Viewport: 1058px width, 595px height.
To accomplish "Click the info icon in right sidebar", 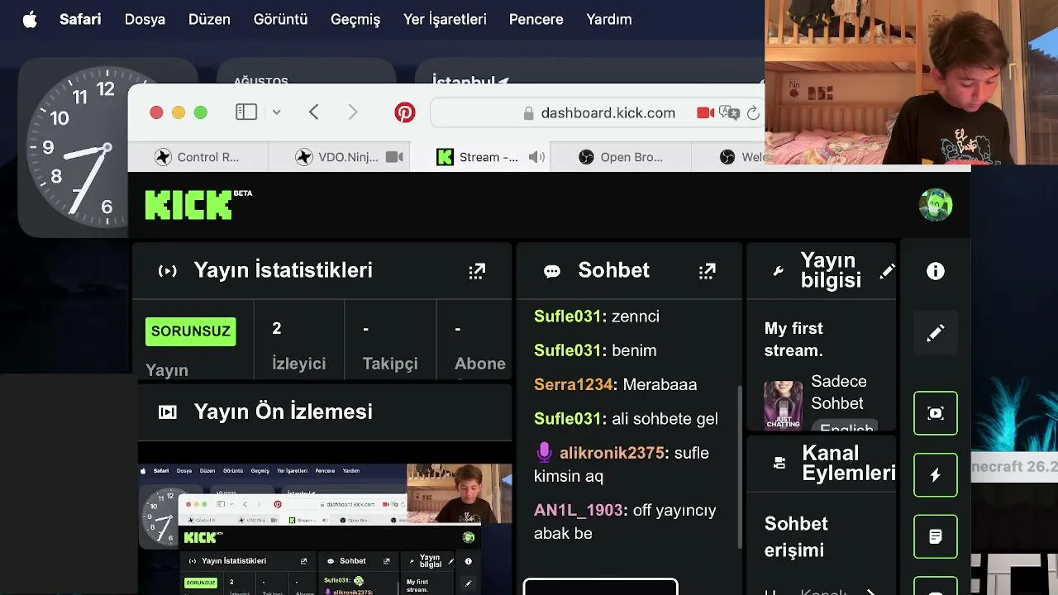I will 936,271.
